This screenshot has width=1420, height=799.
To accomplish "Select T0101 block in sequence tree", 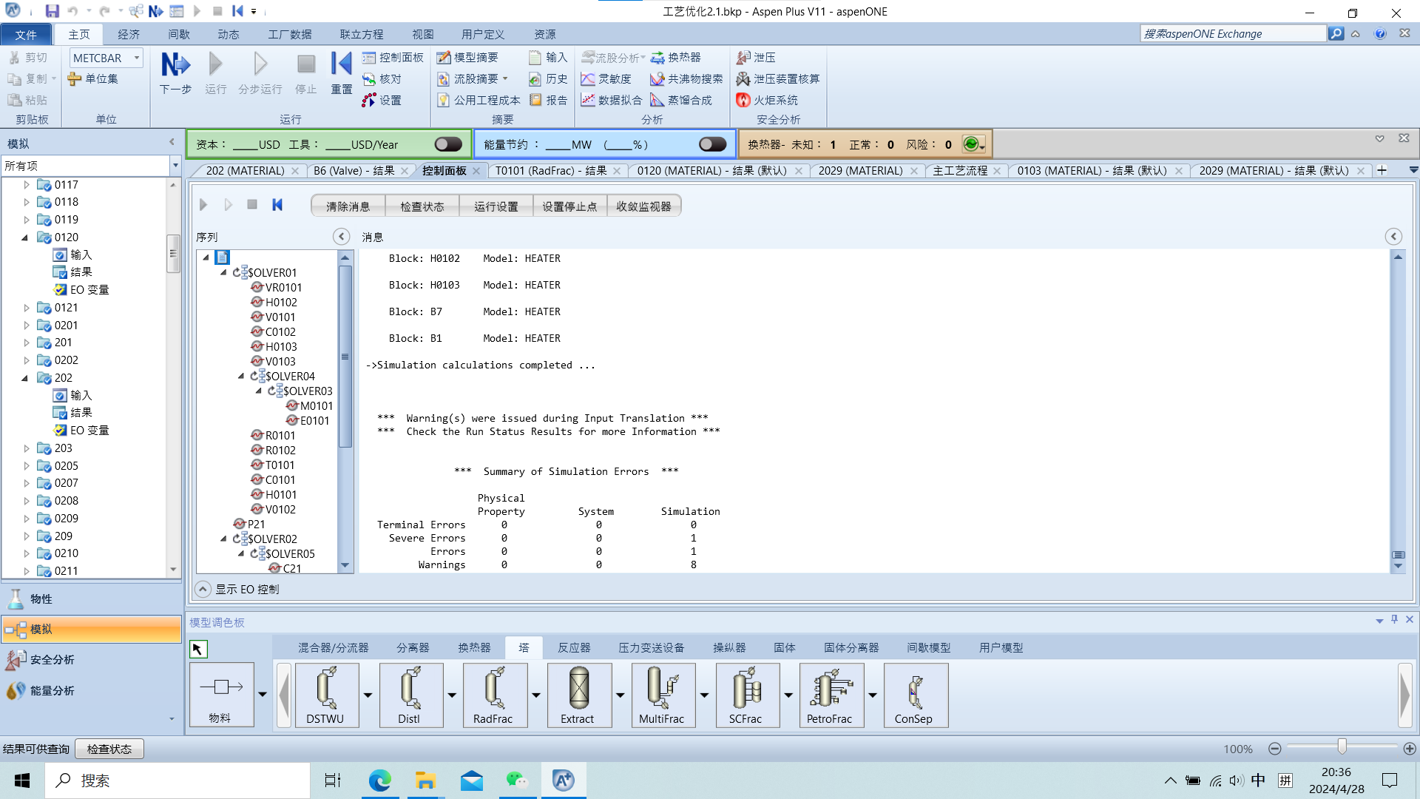I will point(280,465).
